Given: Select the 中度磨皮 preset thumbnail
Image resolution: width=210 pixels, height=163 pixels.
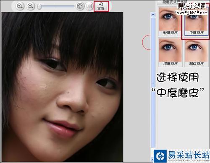Looking at the screenshot, I should pos(196,21).
